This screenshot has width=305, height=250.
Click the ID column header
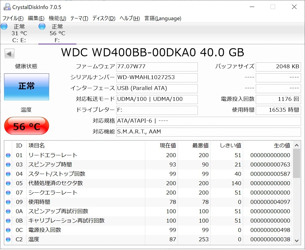coord(19,145)
